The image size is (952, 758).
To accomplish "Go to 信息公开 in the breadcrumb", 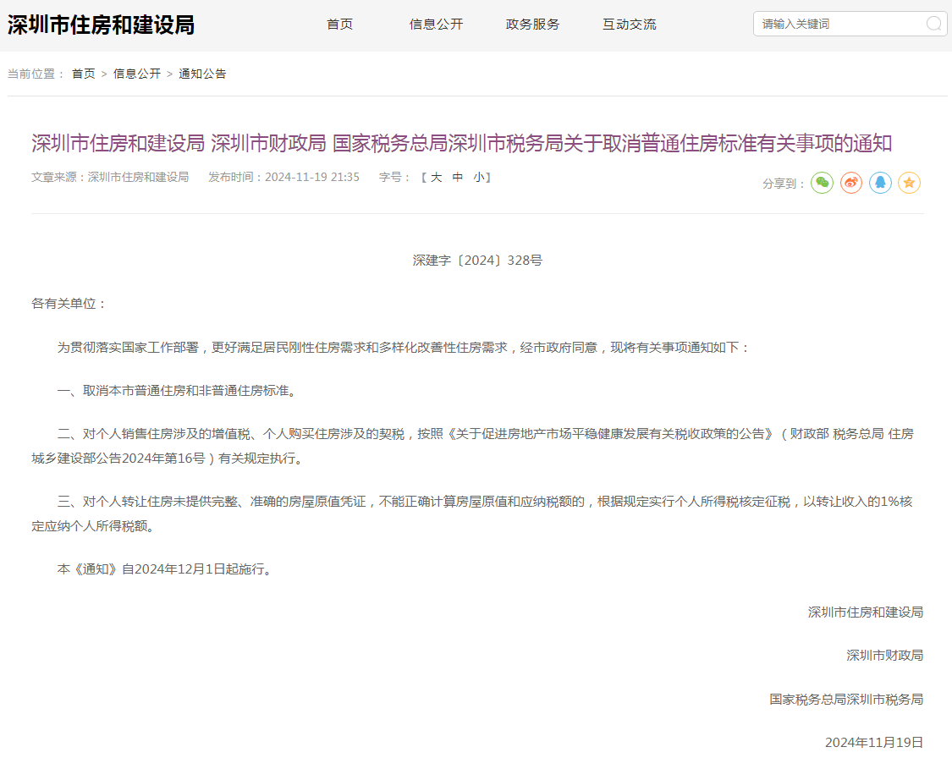I will 136,74.
